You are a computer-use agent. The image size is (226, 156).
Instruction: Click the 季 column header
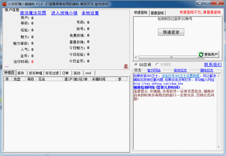pyautogui.click(x=122, y=79)
